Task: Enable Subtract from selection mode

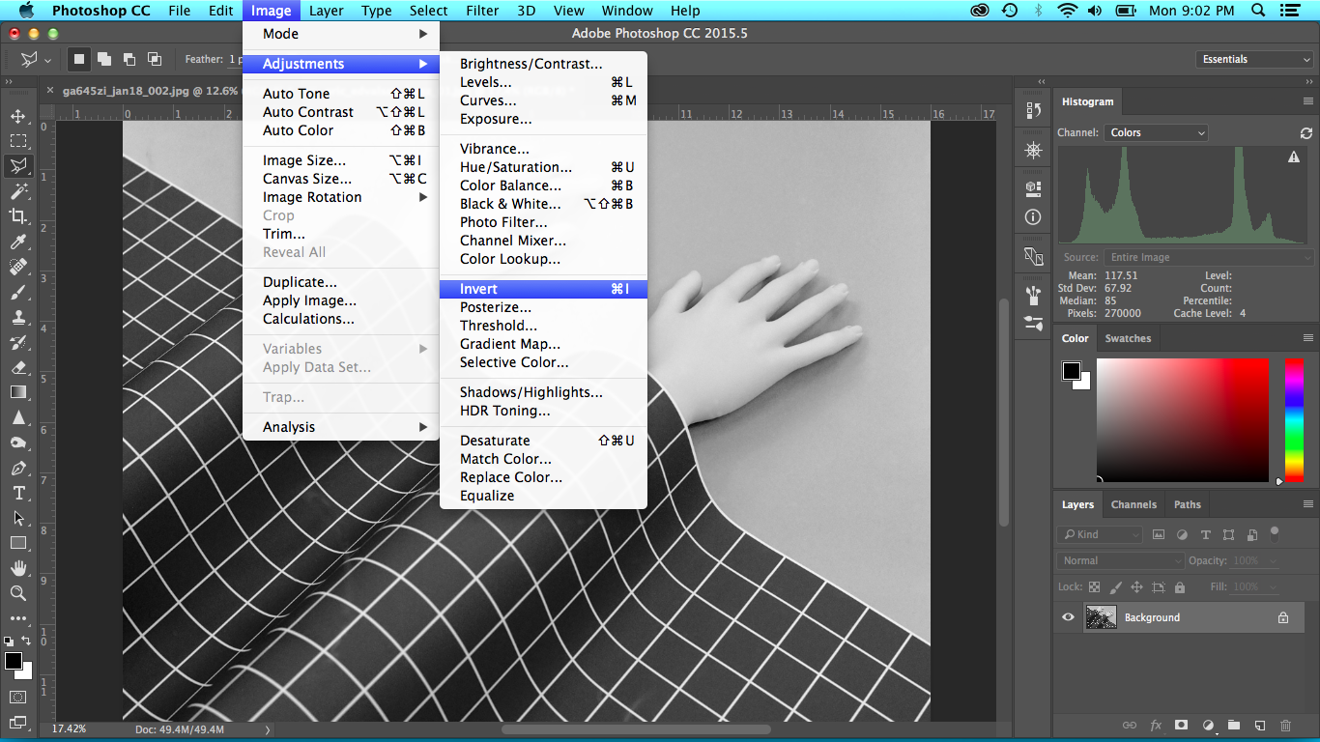Action: (129, 59)
